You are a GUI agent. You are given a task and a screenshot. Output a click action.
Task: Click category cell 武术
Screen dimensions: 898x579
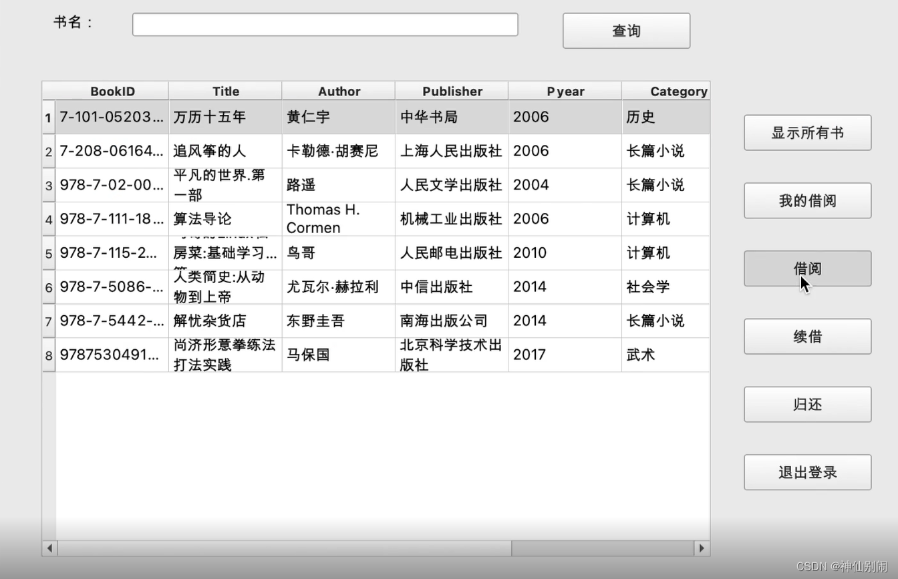pyautogui.click(x=666, y=355)
